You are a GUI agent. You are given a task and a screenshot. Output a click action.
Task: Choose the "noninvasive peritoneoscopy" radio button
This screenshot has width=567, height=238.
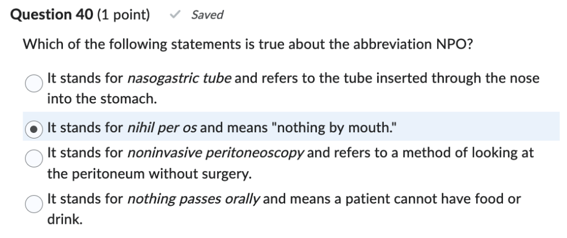[34, 159]
